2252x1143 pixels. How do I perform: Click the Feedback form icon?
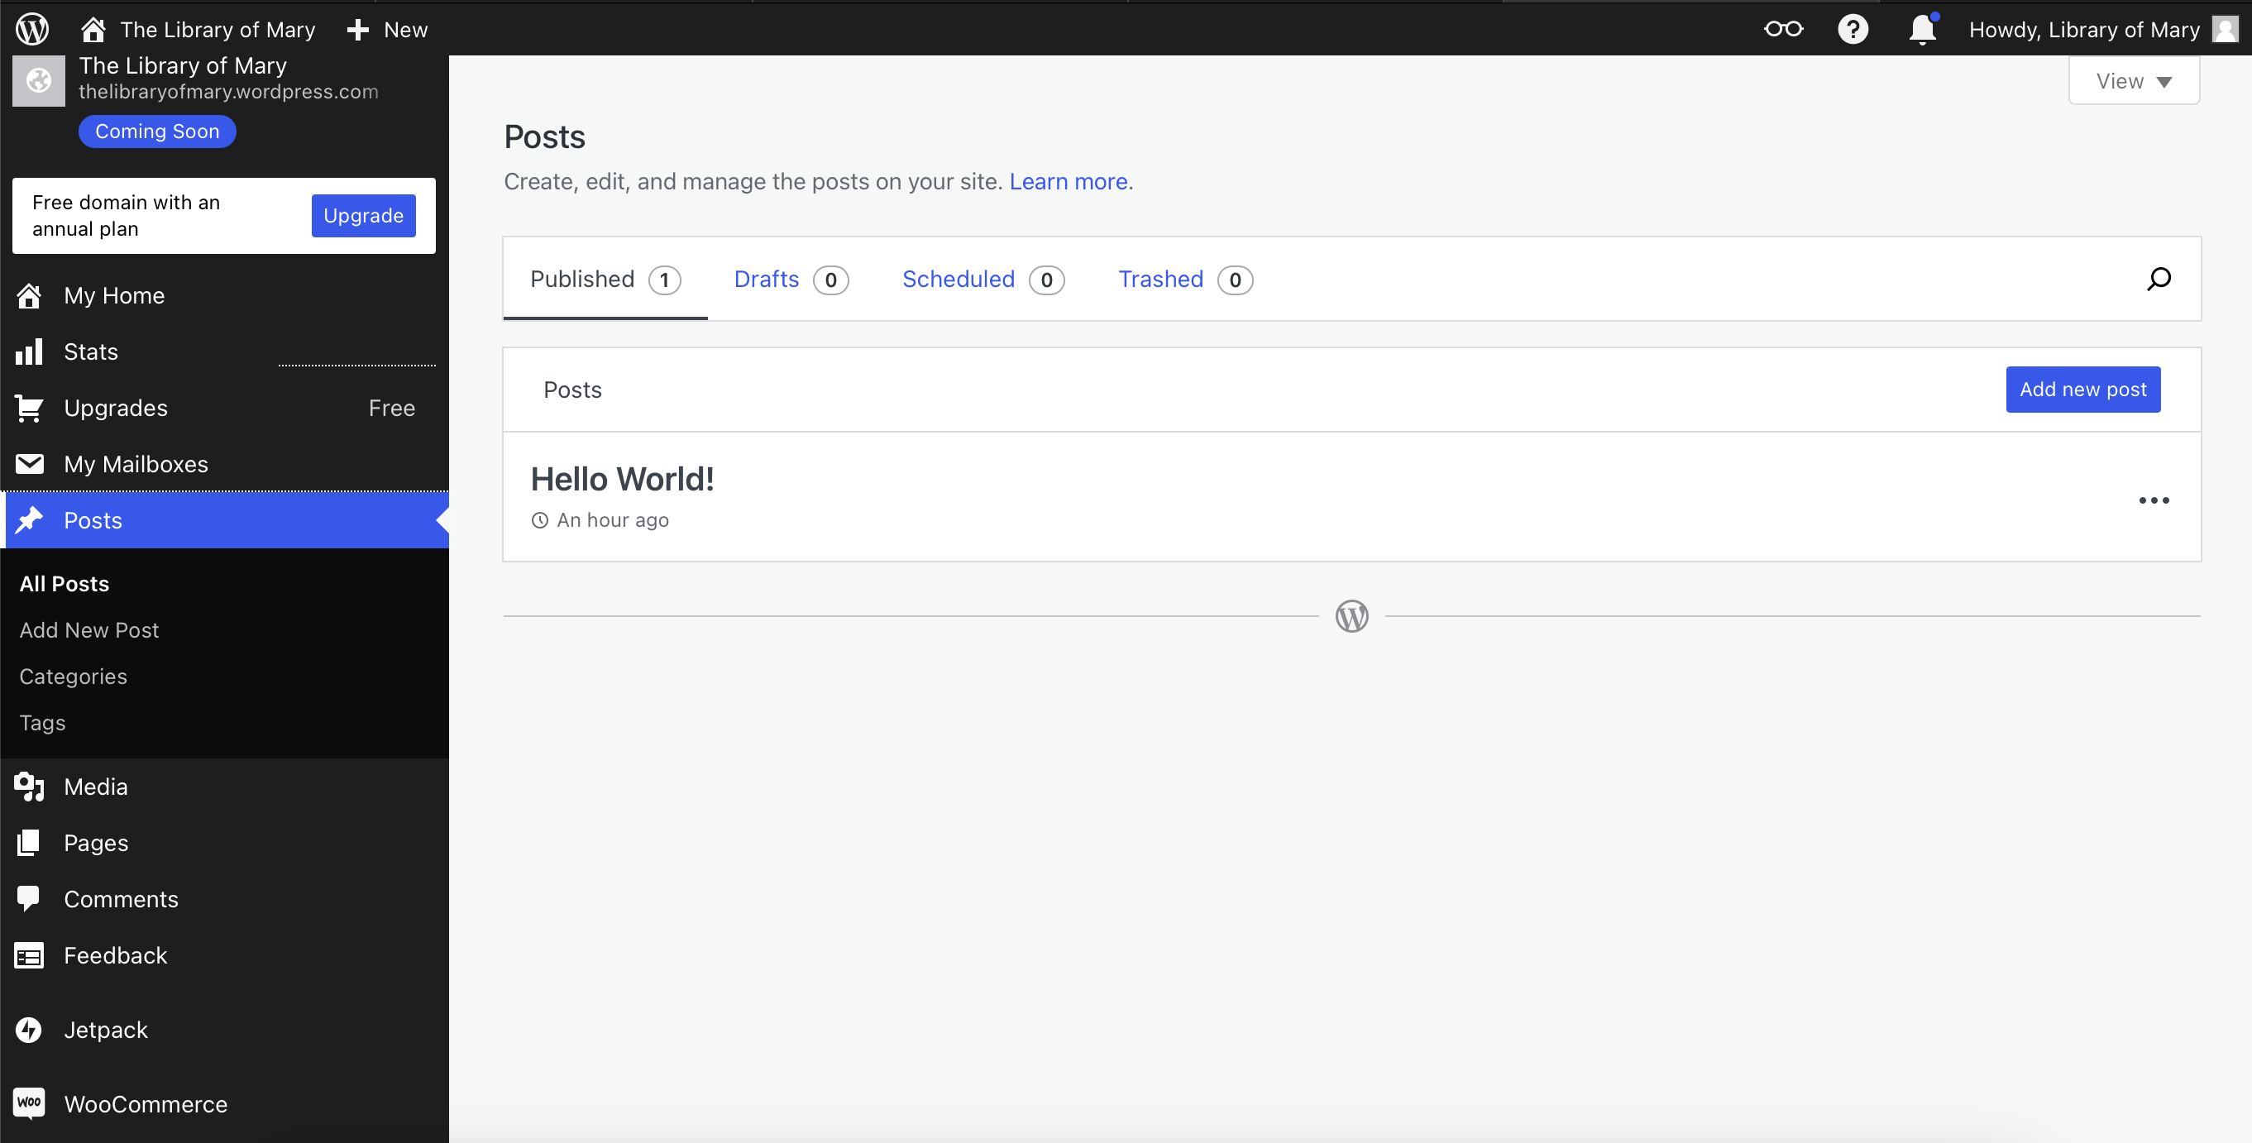point(29,955)
